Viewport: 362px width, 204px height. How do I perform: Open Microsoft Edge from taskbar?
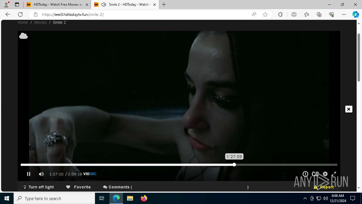116,198
